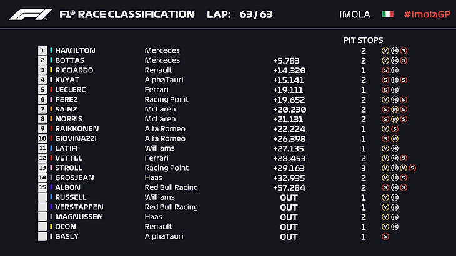Select the hard tyre icon in Leclerc's row
This screenshot has height=256, width=456.
pos(395,90)
